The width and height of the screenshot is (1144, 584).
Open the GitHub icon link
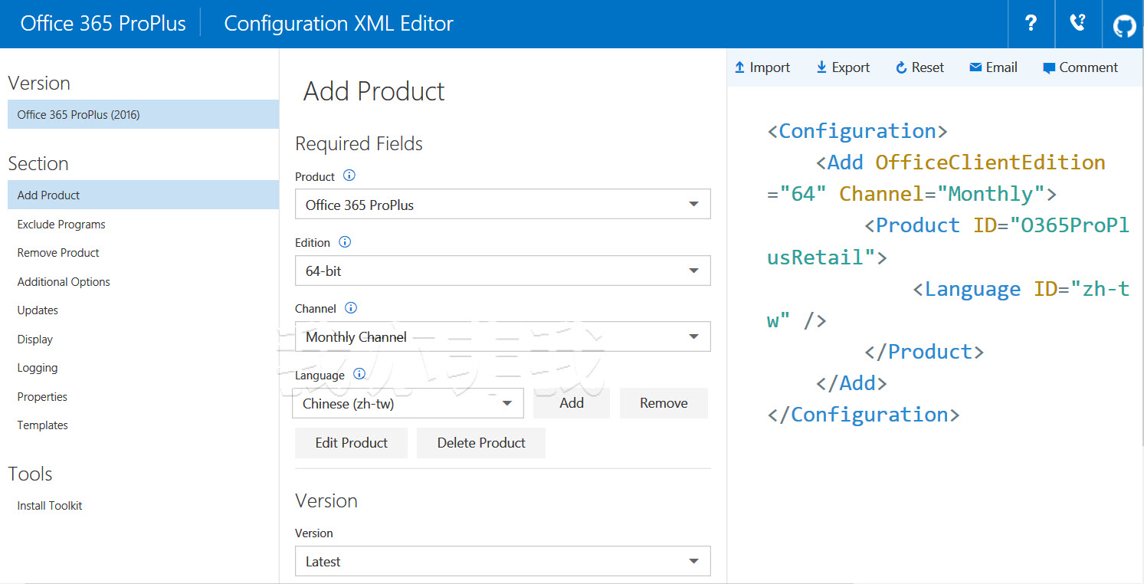(x=1124, y=25)
